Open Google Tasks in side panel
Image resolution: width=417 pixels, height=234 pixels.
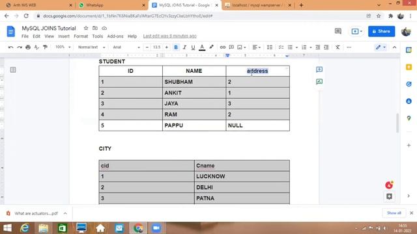coord(409,84)
